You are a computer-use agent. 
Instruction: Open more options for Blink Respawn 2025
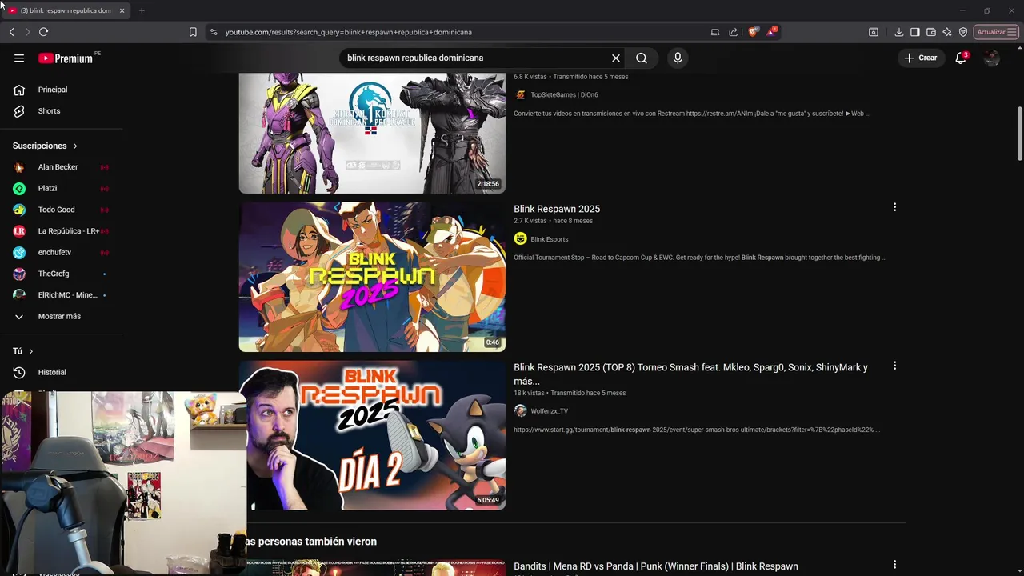[x=894, y=207]
